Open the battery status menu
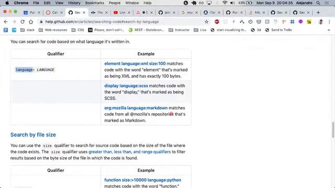The image size is (335, 188). coord(245,3)
